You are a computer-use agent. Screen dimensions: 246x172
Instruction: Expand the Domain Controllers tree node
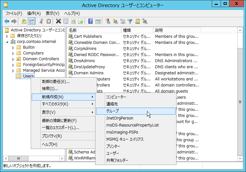13,59
